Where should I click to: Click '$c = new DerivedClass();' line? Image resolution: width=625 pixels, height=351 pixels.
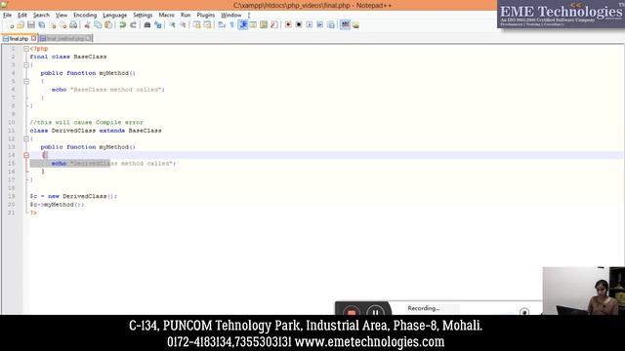tap(73, 196)
